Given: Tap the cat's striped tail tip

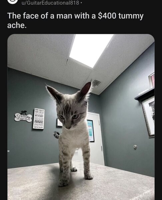Looking at the screenshot, I should pyautogui.click(x=56, y=135).
